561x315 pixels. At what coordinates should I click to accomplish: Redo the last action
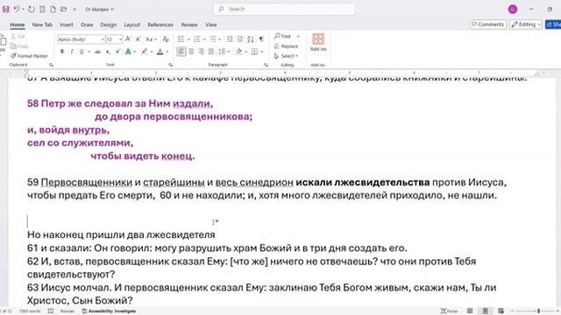point(32,10)
